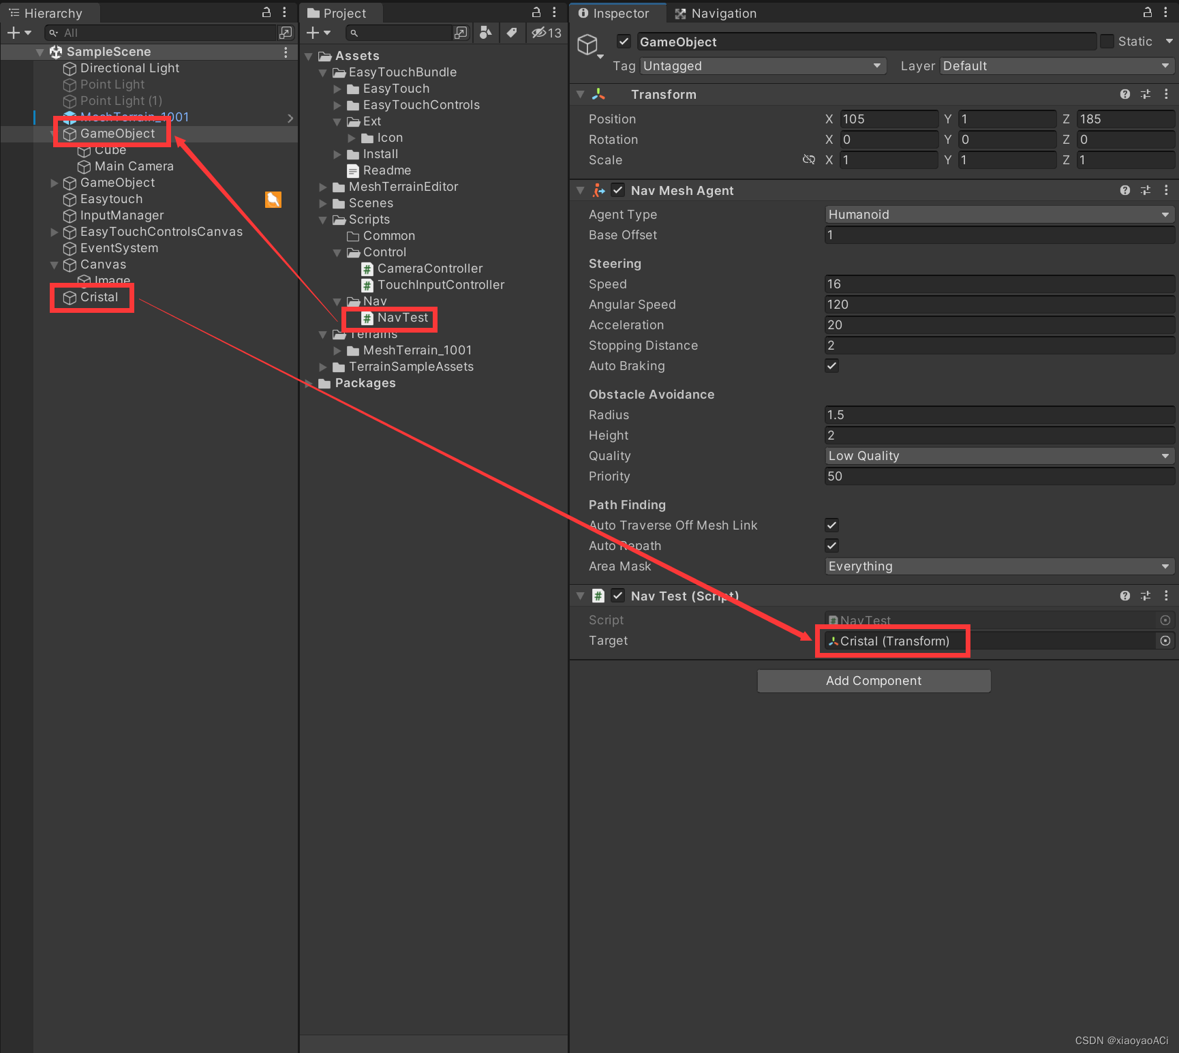This screenshot has width=1179, height=1053.
Task: Open Project search scope icon
Action: [461, 33]
